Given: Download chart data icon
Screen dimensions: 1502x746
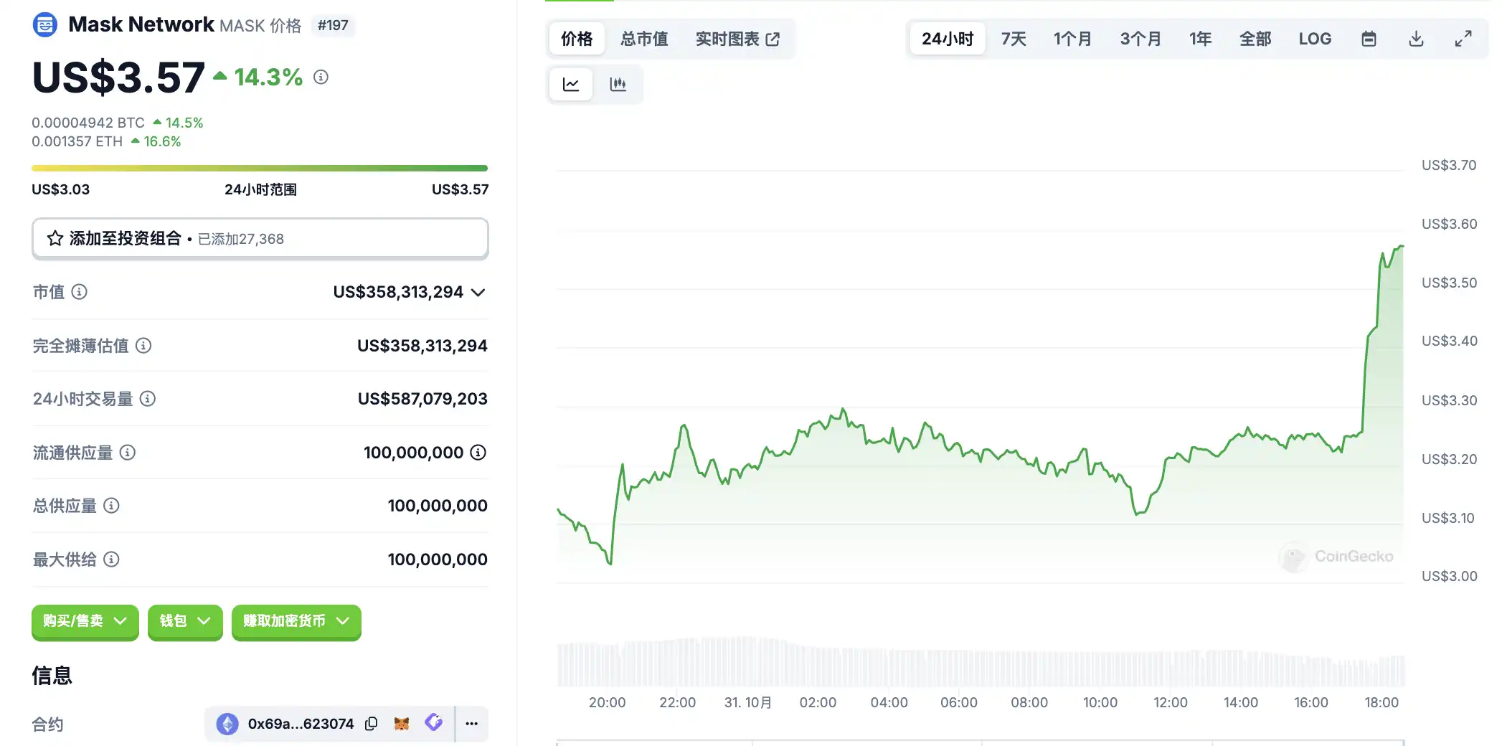Looking at the screenshot, I should (1416, 39).
